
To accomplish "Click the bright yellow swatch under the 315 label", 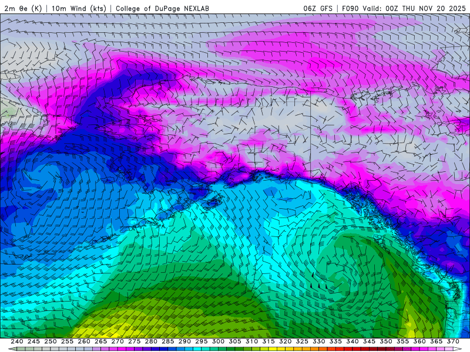I will [x=273, y=349].
